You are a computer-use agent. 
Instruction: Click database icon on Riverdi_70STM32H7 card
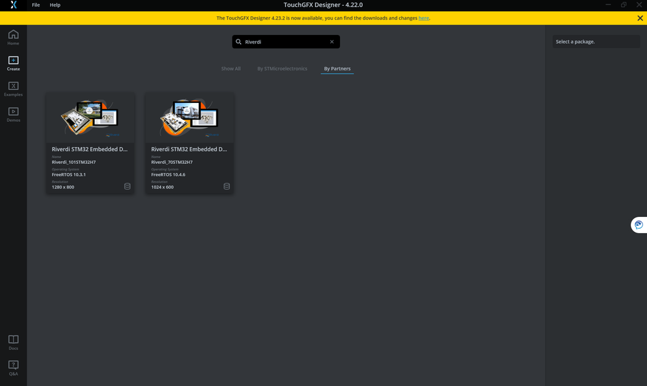227,187
